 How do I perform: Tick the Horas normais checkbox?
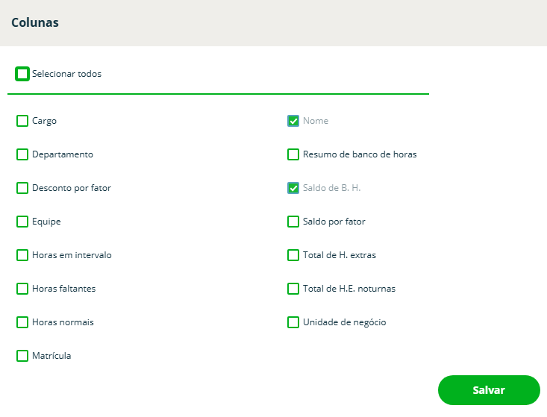pyautogui.click(x=22, y=322)
